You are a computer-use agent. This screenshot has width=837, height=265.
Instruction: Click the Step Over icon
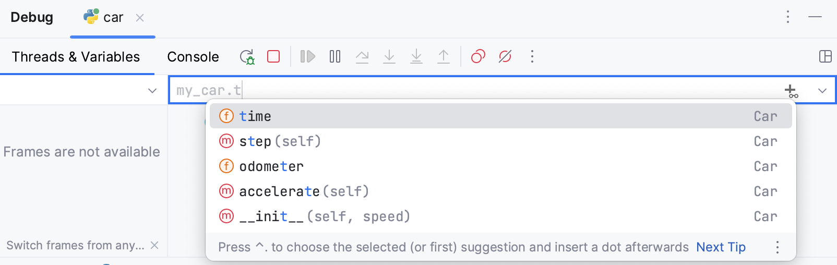(362, 56)
